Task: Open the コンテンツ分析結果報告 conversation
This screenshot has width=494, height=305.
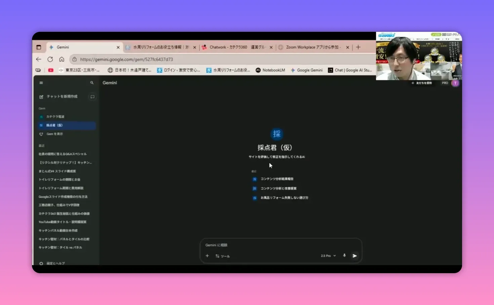Action: click(277, 179)
